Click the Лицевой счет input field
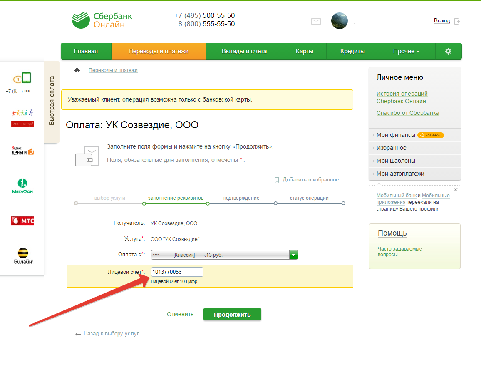 coord(177,272)
